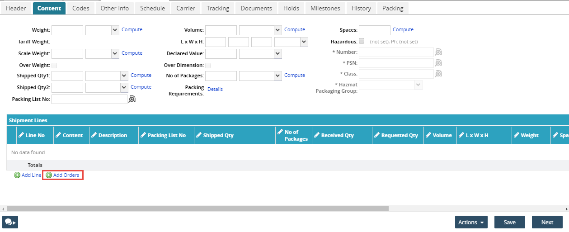Click Compute link next to No of Packages
The image size is (569, 232).
(295, 76)
